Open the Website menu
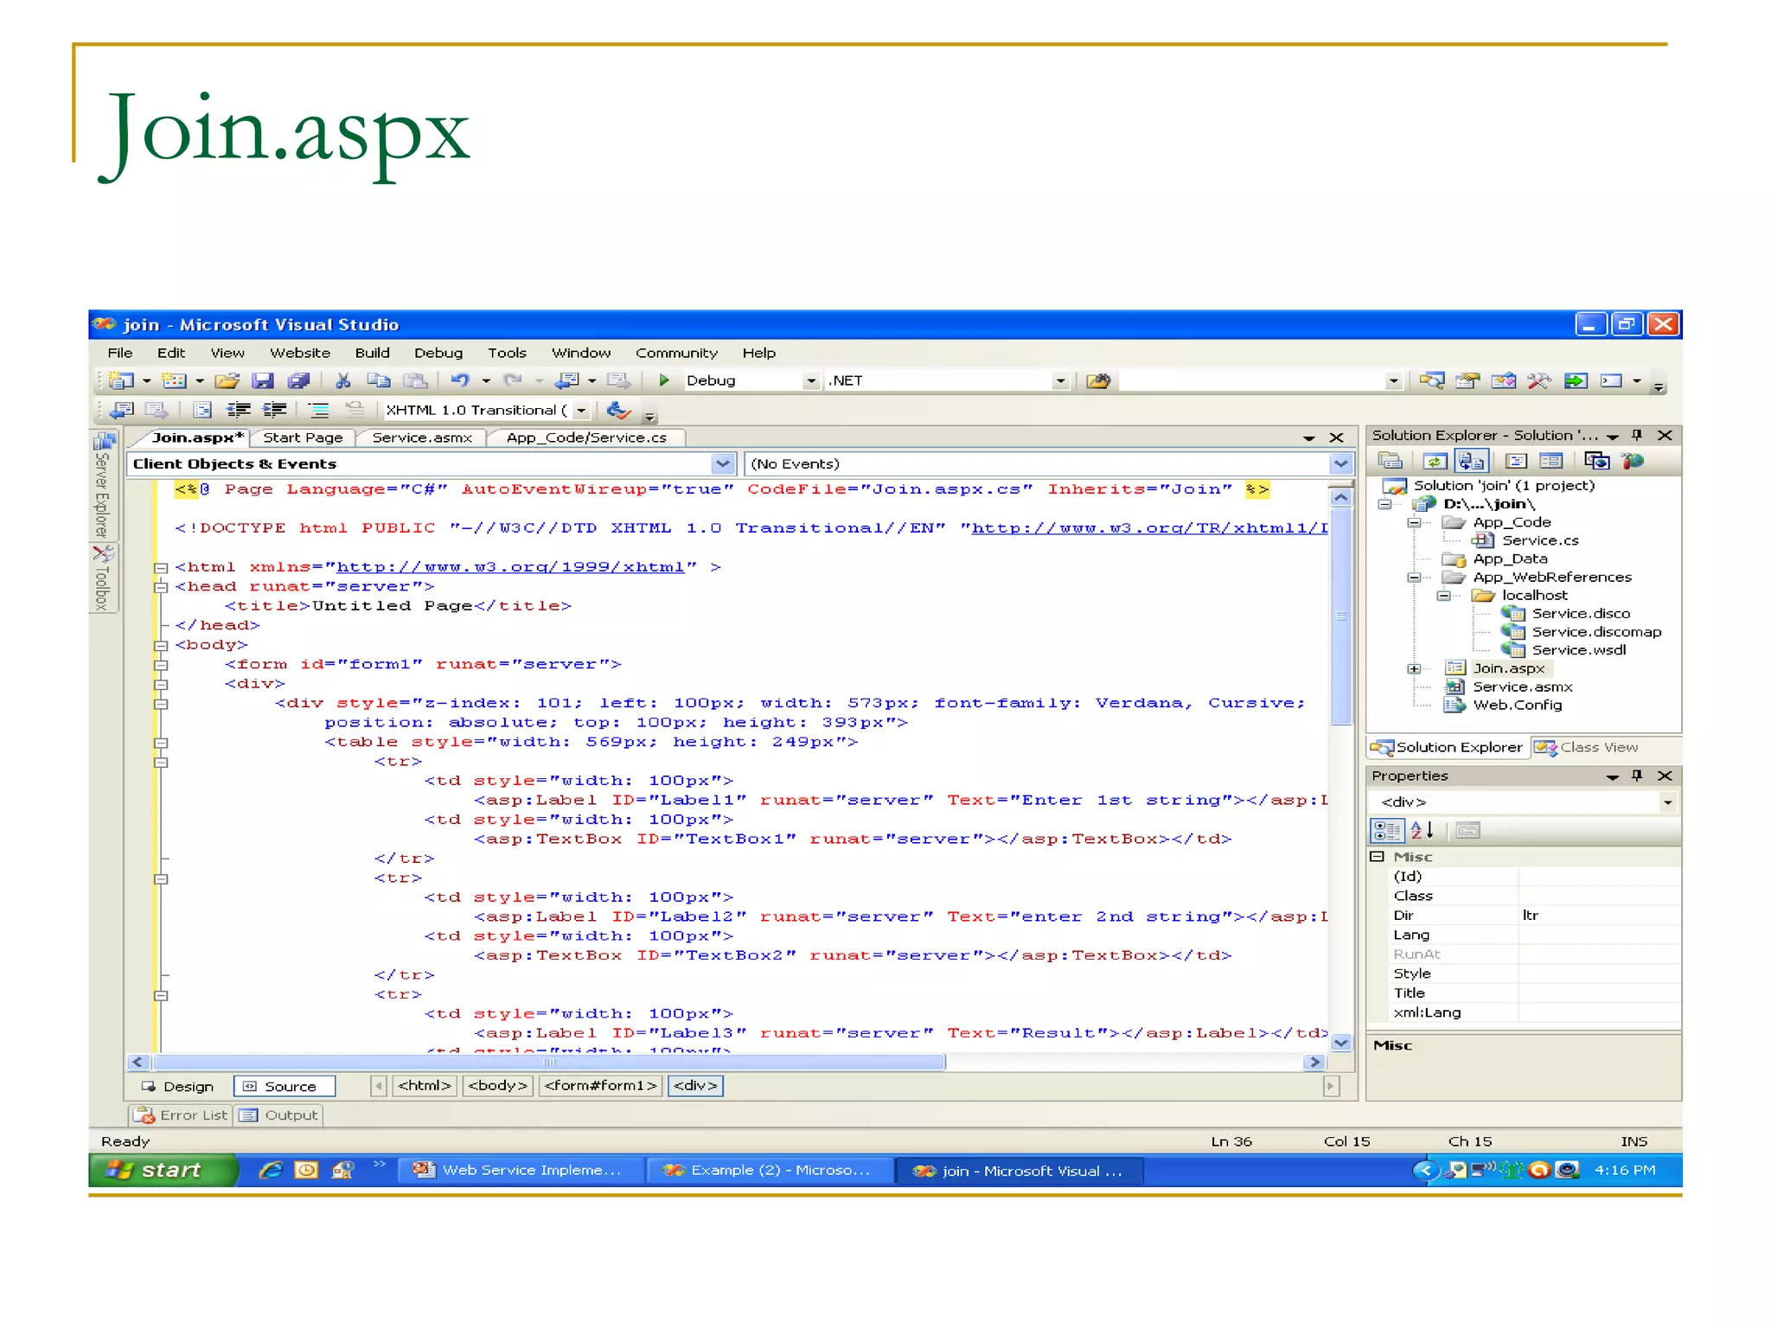This screenshot has width=1771, height=1328. click(299, 353)
